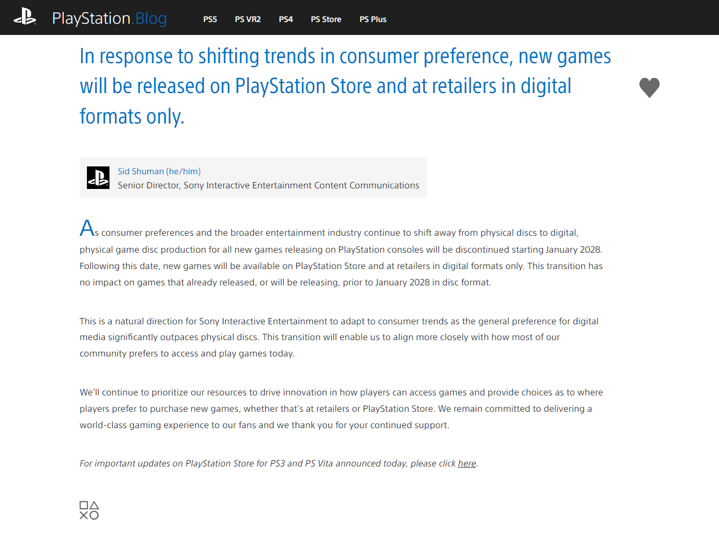This screenshot has height=537, width=719.
Task: Open Sid Shuman author profile link
Action: 159,171
